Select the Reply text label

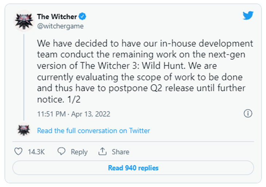[79, 152]
